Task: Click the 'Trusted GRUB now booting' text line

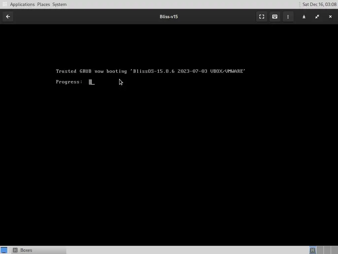Action: (x=151, y=71)
